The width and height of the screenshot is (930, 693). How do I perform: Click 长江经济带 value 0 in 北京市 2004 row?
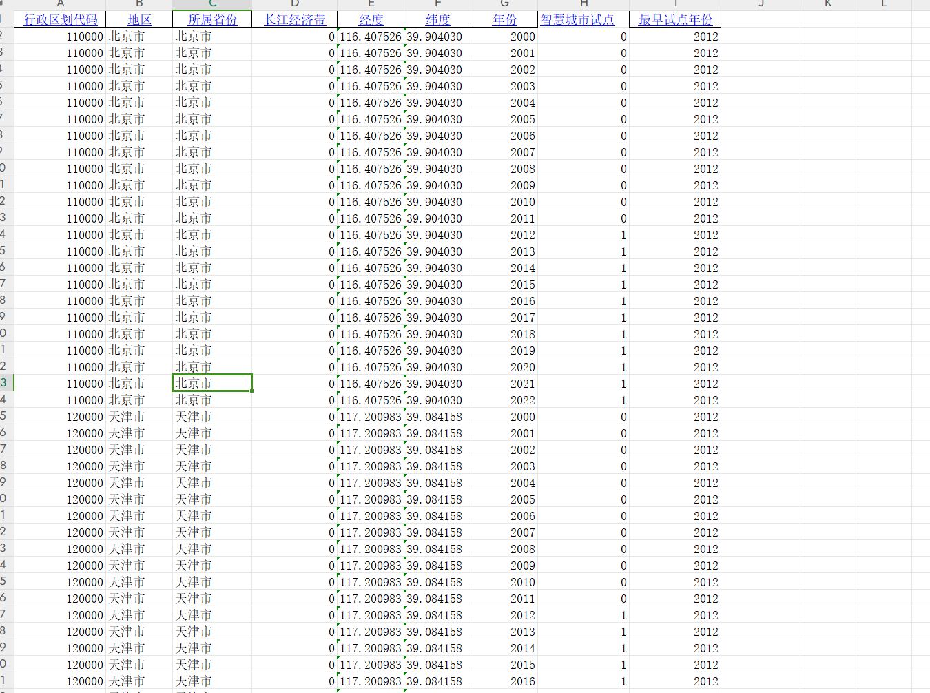click(x=295, y=103)
